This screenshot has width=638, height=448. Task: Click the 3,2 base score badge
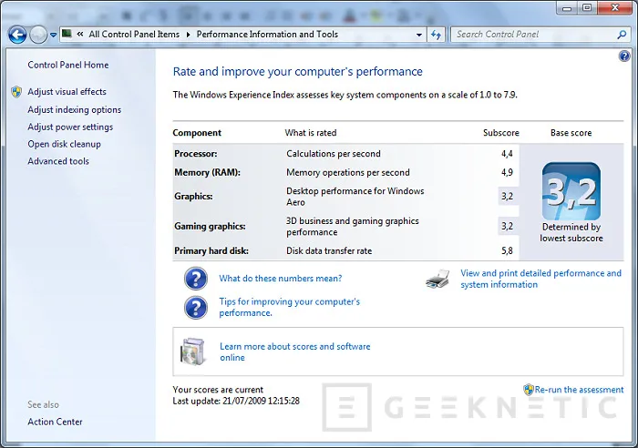coord(571,191)
